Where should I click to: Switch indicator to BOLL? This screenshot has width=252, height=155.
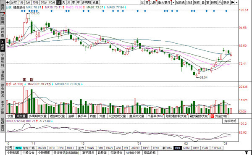[71, 148]
